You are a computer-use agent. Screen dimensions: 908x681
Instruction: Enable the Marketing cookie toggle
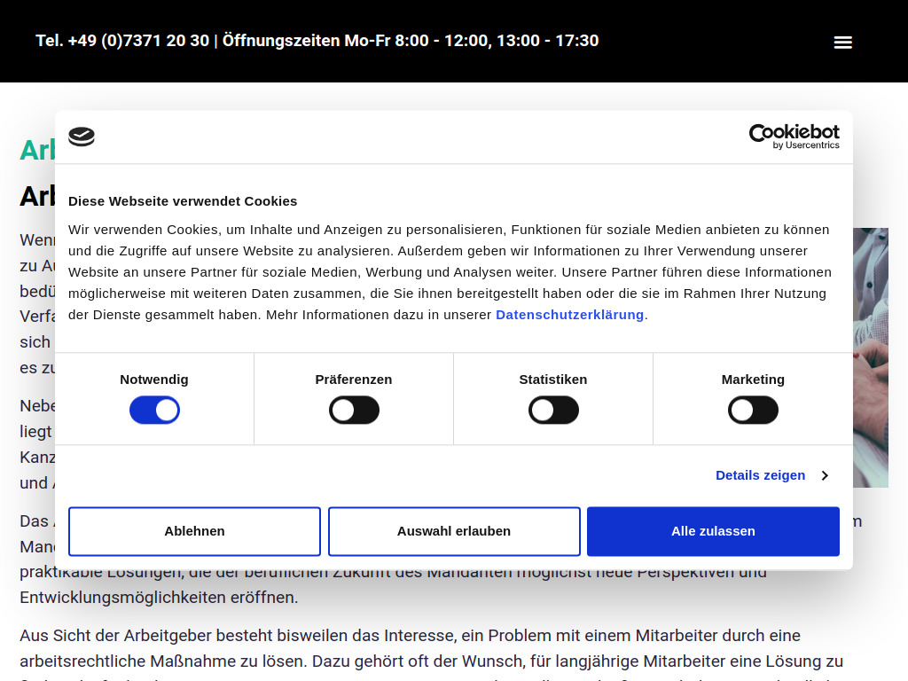[753, 410]
